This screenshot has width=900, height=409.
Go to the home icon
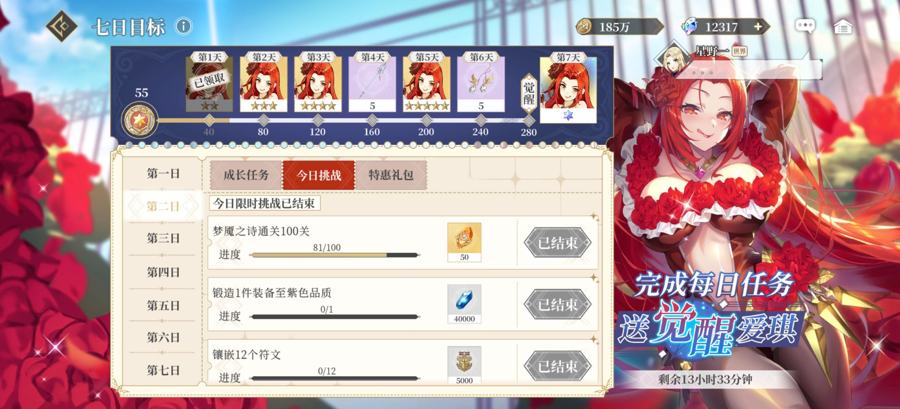(843, 26)
